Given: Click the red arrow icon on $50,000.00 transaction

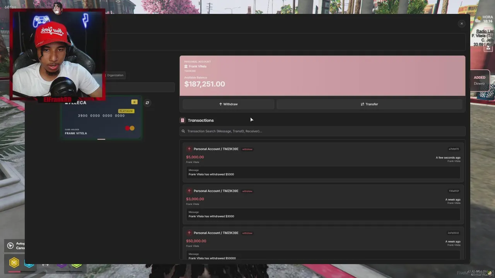Looking at the screenshot, I should pyautogui.click(x=189, y=233).
